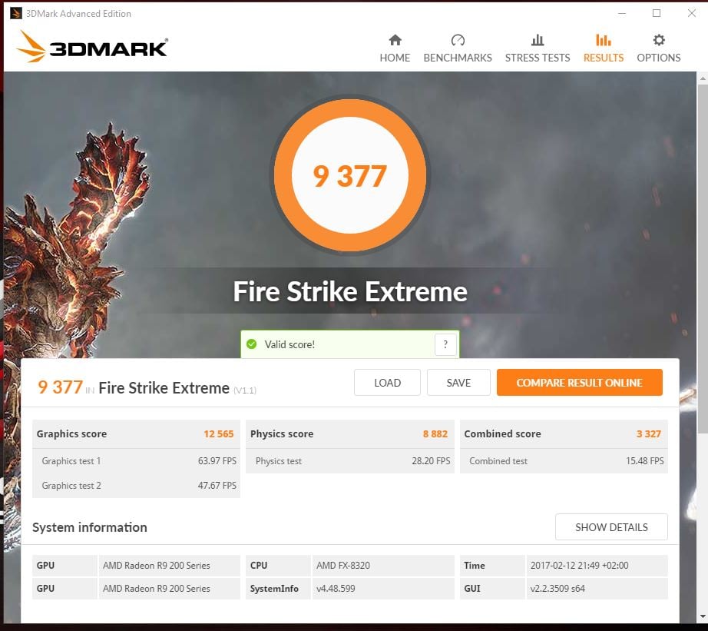Click the Options gear icon
The width and height of the screenshot is (708, 631).
[659, 40]
